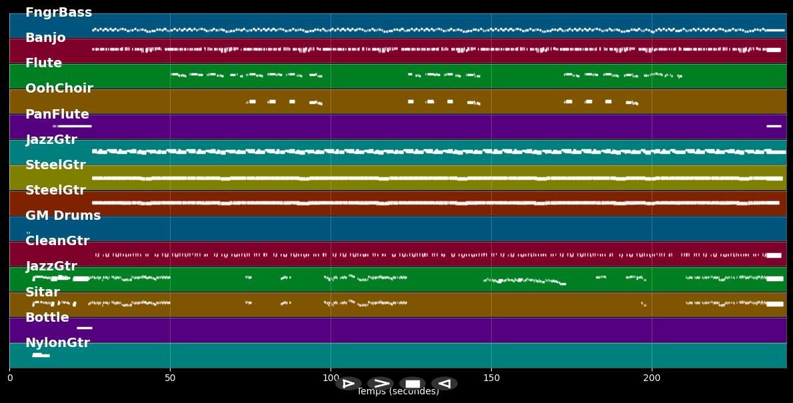Image resolution: width=793 pixels, height=403 pixels.
Task: Click the 150 second mark on the time axis
Action: coord(491,377)
